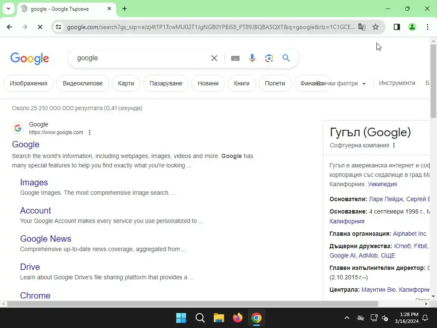Click Chrome icon in taskbar
437x328 pixels.
[x=256, y=318]
